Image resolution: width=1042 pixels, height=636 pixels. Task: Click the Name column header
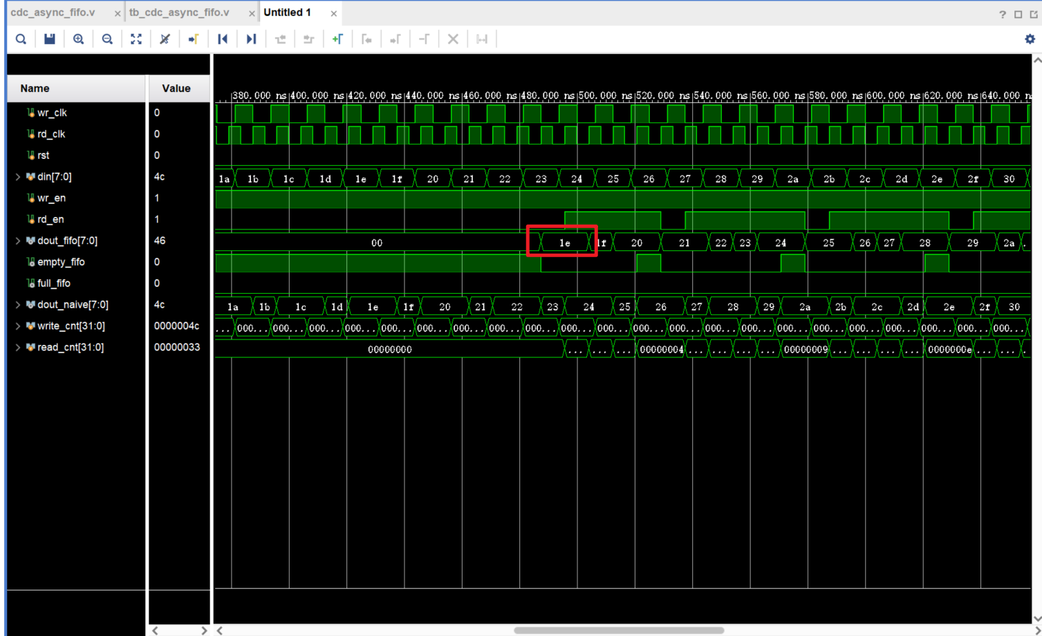pyautogui.click(x=35, y=88)
